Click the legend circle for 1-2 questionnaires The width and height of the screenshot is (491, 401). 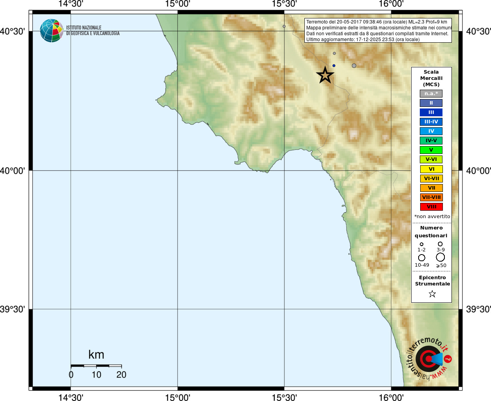point(421,244)
